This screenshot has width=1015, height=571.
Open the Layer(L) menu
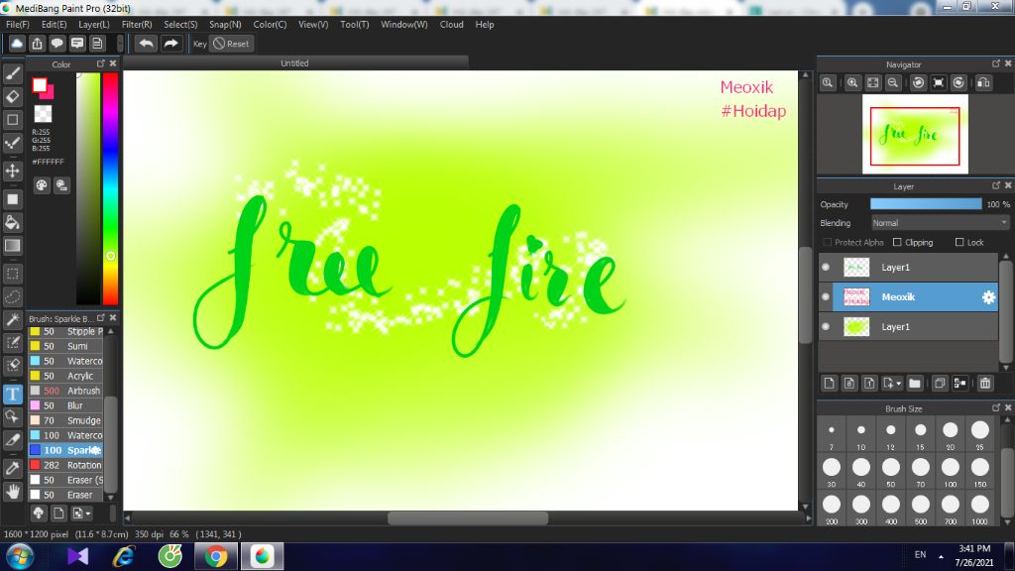tap(94, 25)
